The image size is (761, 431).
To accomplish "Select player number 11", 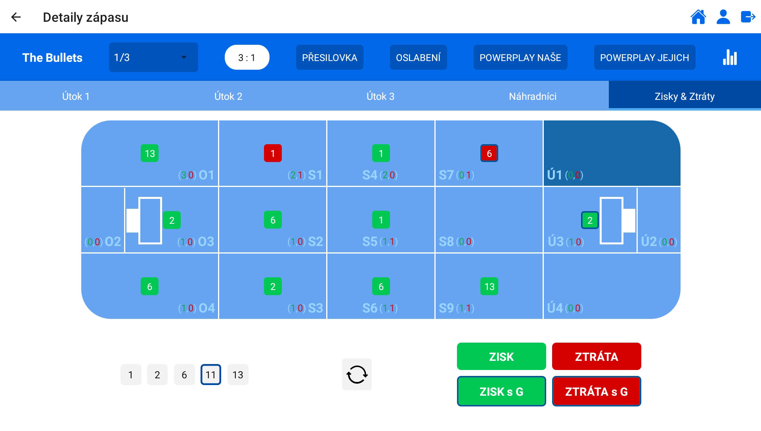I will 210,375.
